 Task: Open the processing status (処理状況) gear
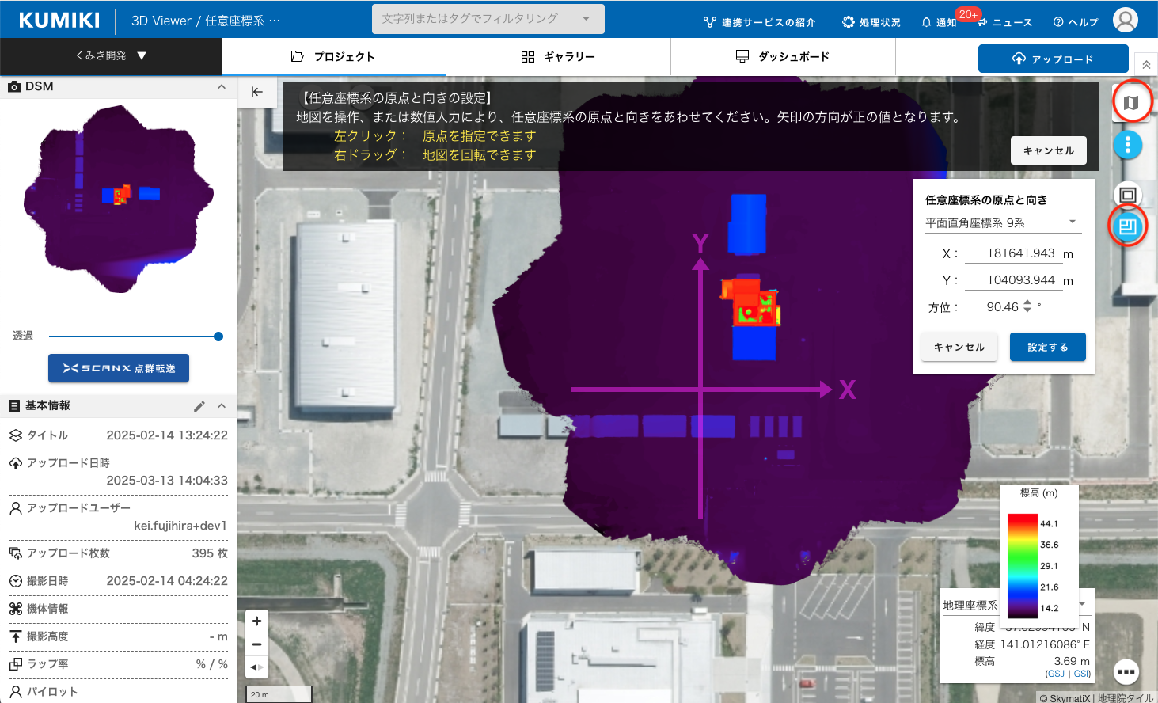click(871, 22)
